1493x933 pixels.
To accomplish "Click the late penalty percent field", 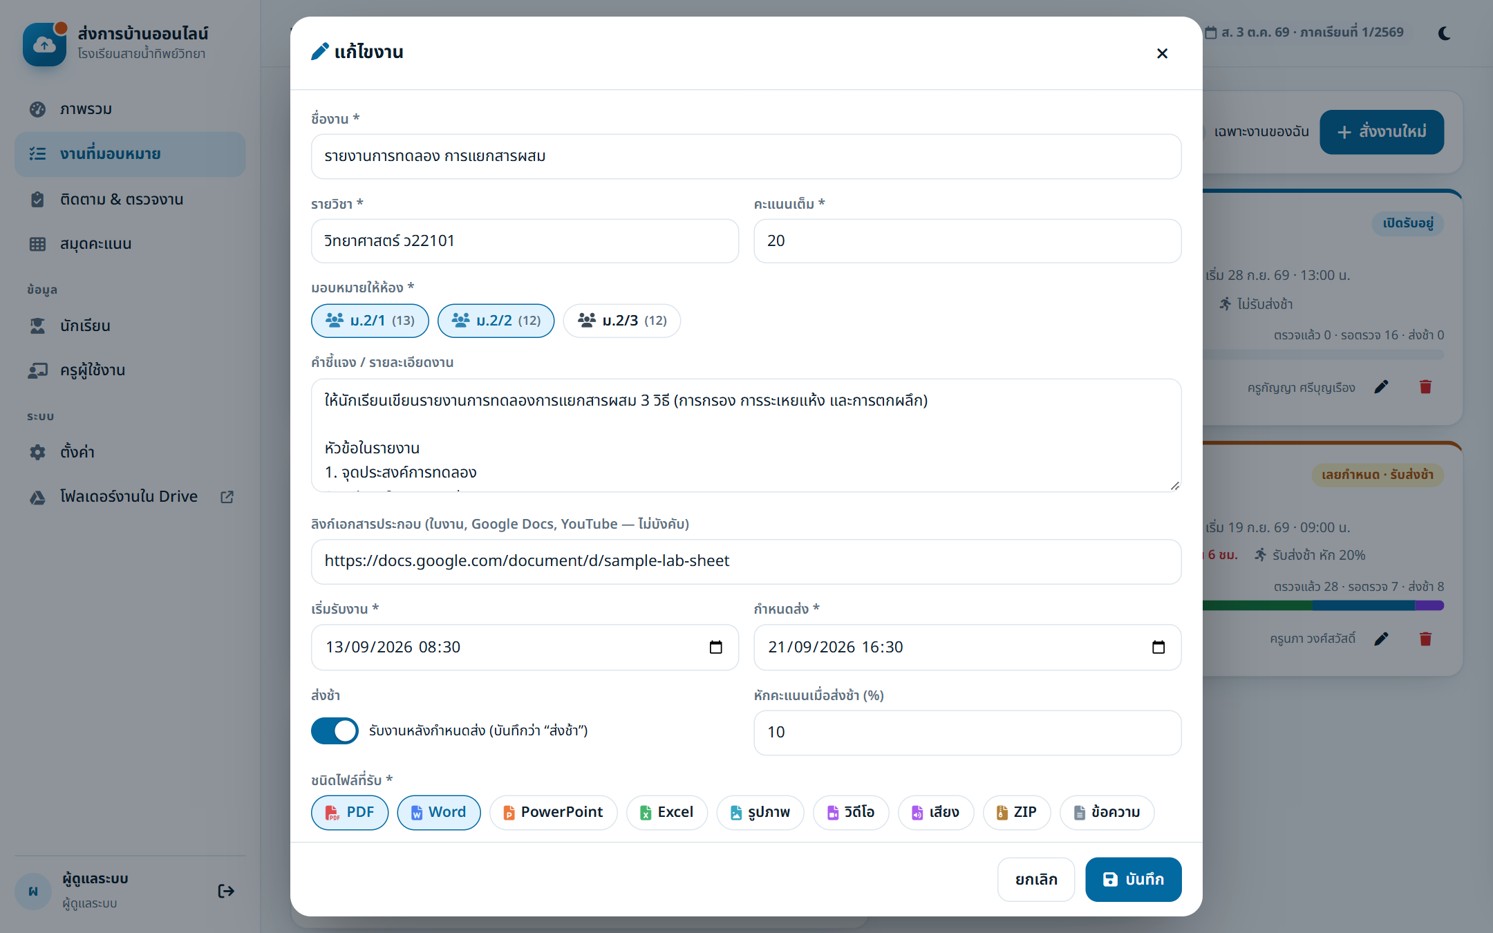I will pyautogui.click(x=967, y=733).
